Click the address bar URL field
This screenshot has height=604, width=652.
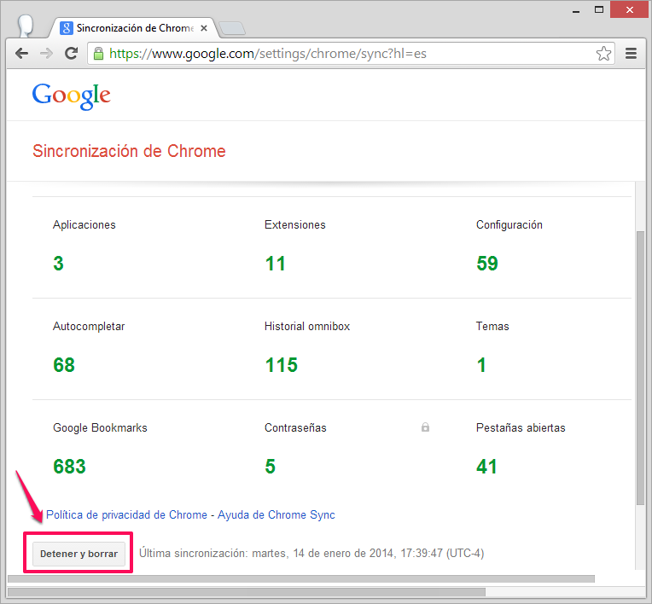pos(349,54)
